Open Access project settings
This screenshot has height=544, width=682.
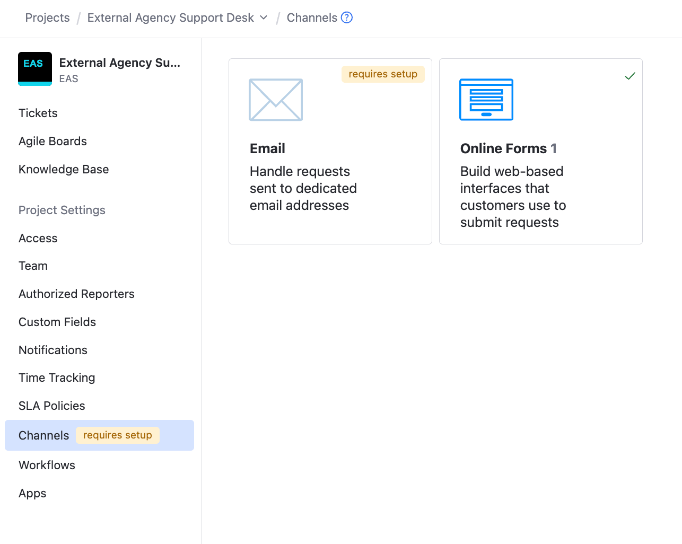(x=38, y=238)
